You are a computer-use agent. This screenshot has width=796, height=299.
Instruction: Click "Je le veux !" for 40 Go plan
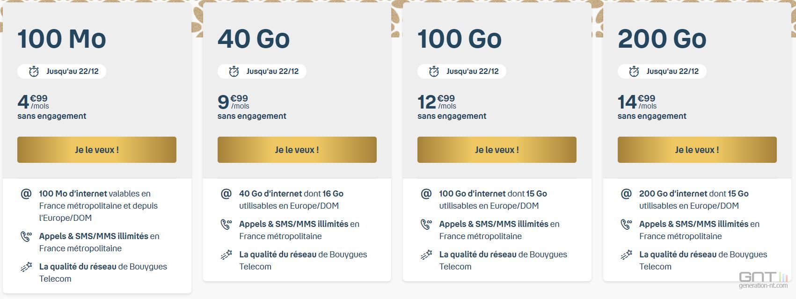tap(297, 150)
